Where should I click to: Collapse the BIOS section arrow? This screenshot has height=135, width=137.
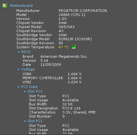pos(18,52)
